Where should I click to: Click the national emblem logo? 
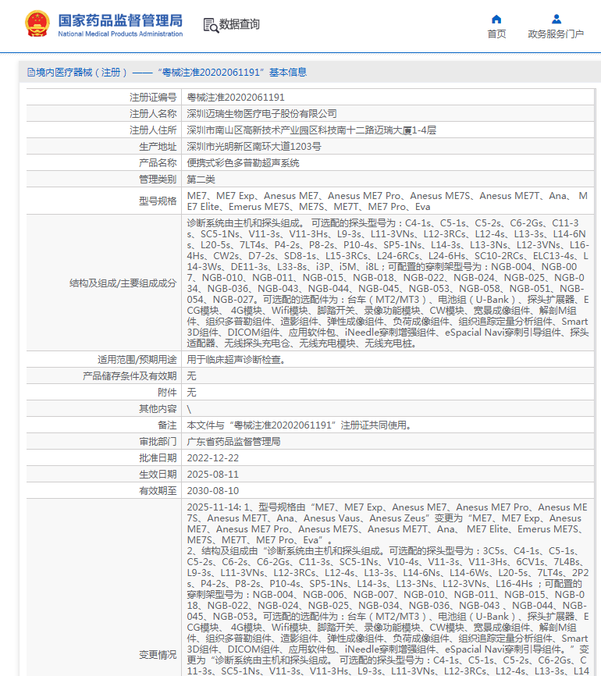(x=37, y=24)
